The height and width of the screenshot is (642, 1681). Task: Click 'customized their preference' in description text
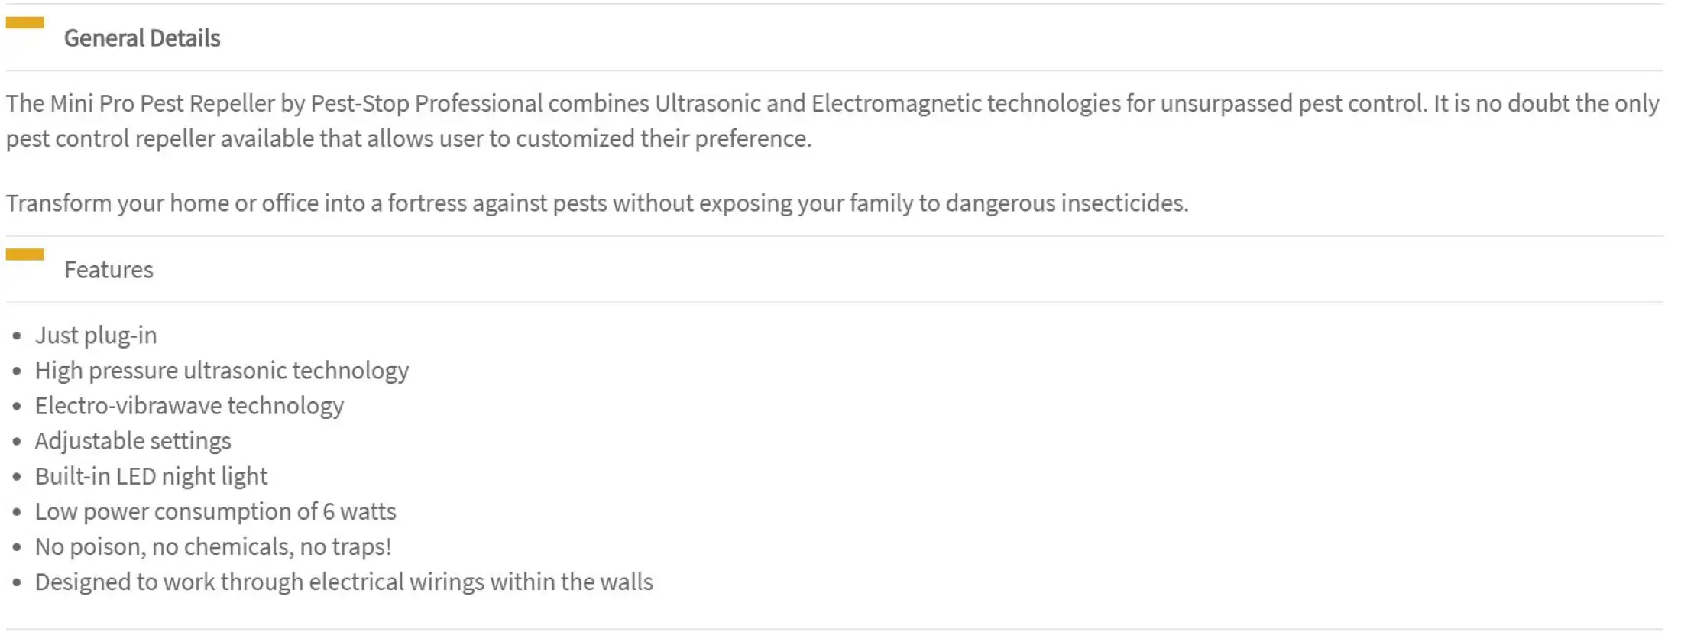[663, 138]
